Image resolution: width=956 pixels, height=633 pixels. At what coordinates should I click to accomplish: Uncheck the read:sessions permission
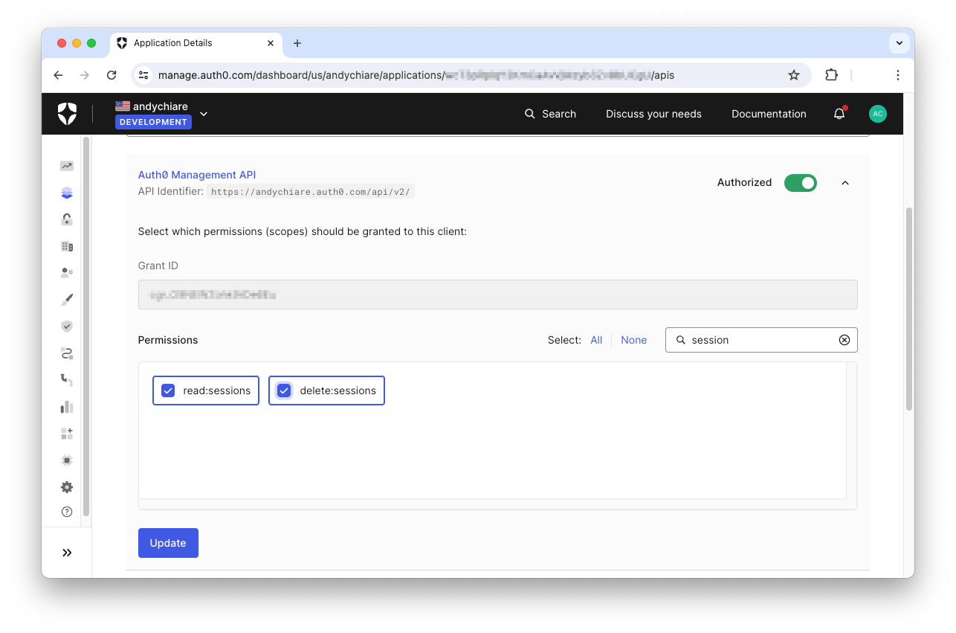tap(169, 391)
